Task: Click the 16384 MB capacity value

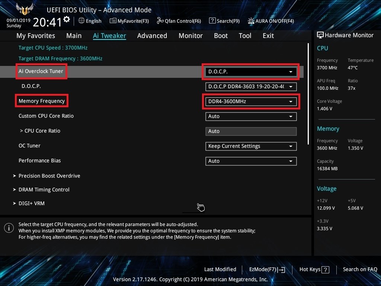Action: click(x=327, y=169)
